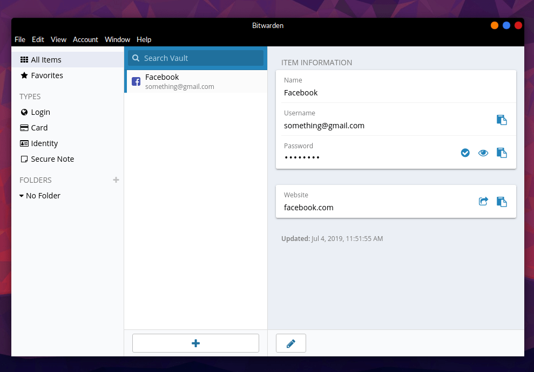The image size is (534, 372).
Task: Click the Search Vault field
Action: click(195, 58)
